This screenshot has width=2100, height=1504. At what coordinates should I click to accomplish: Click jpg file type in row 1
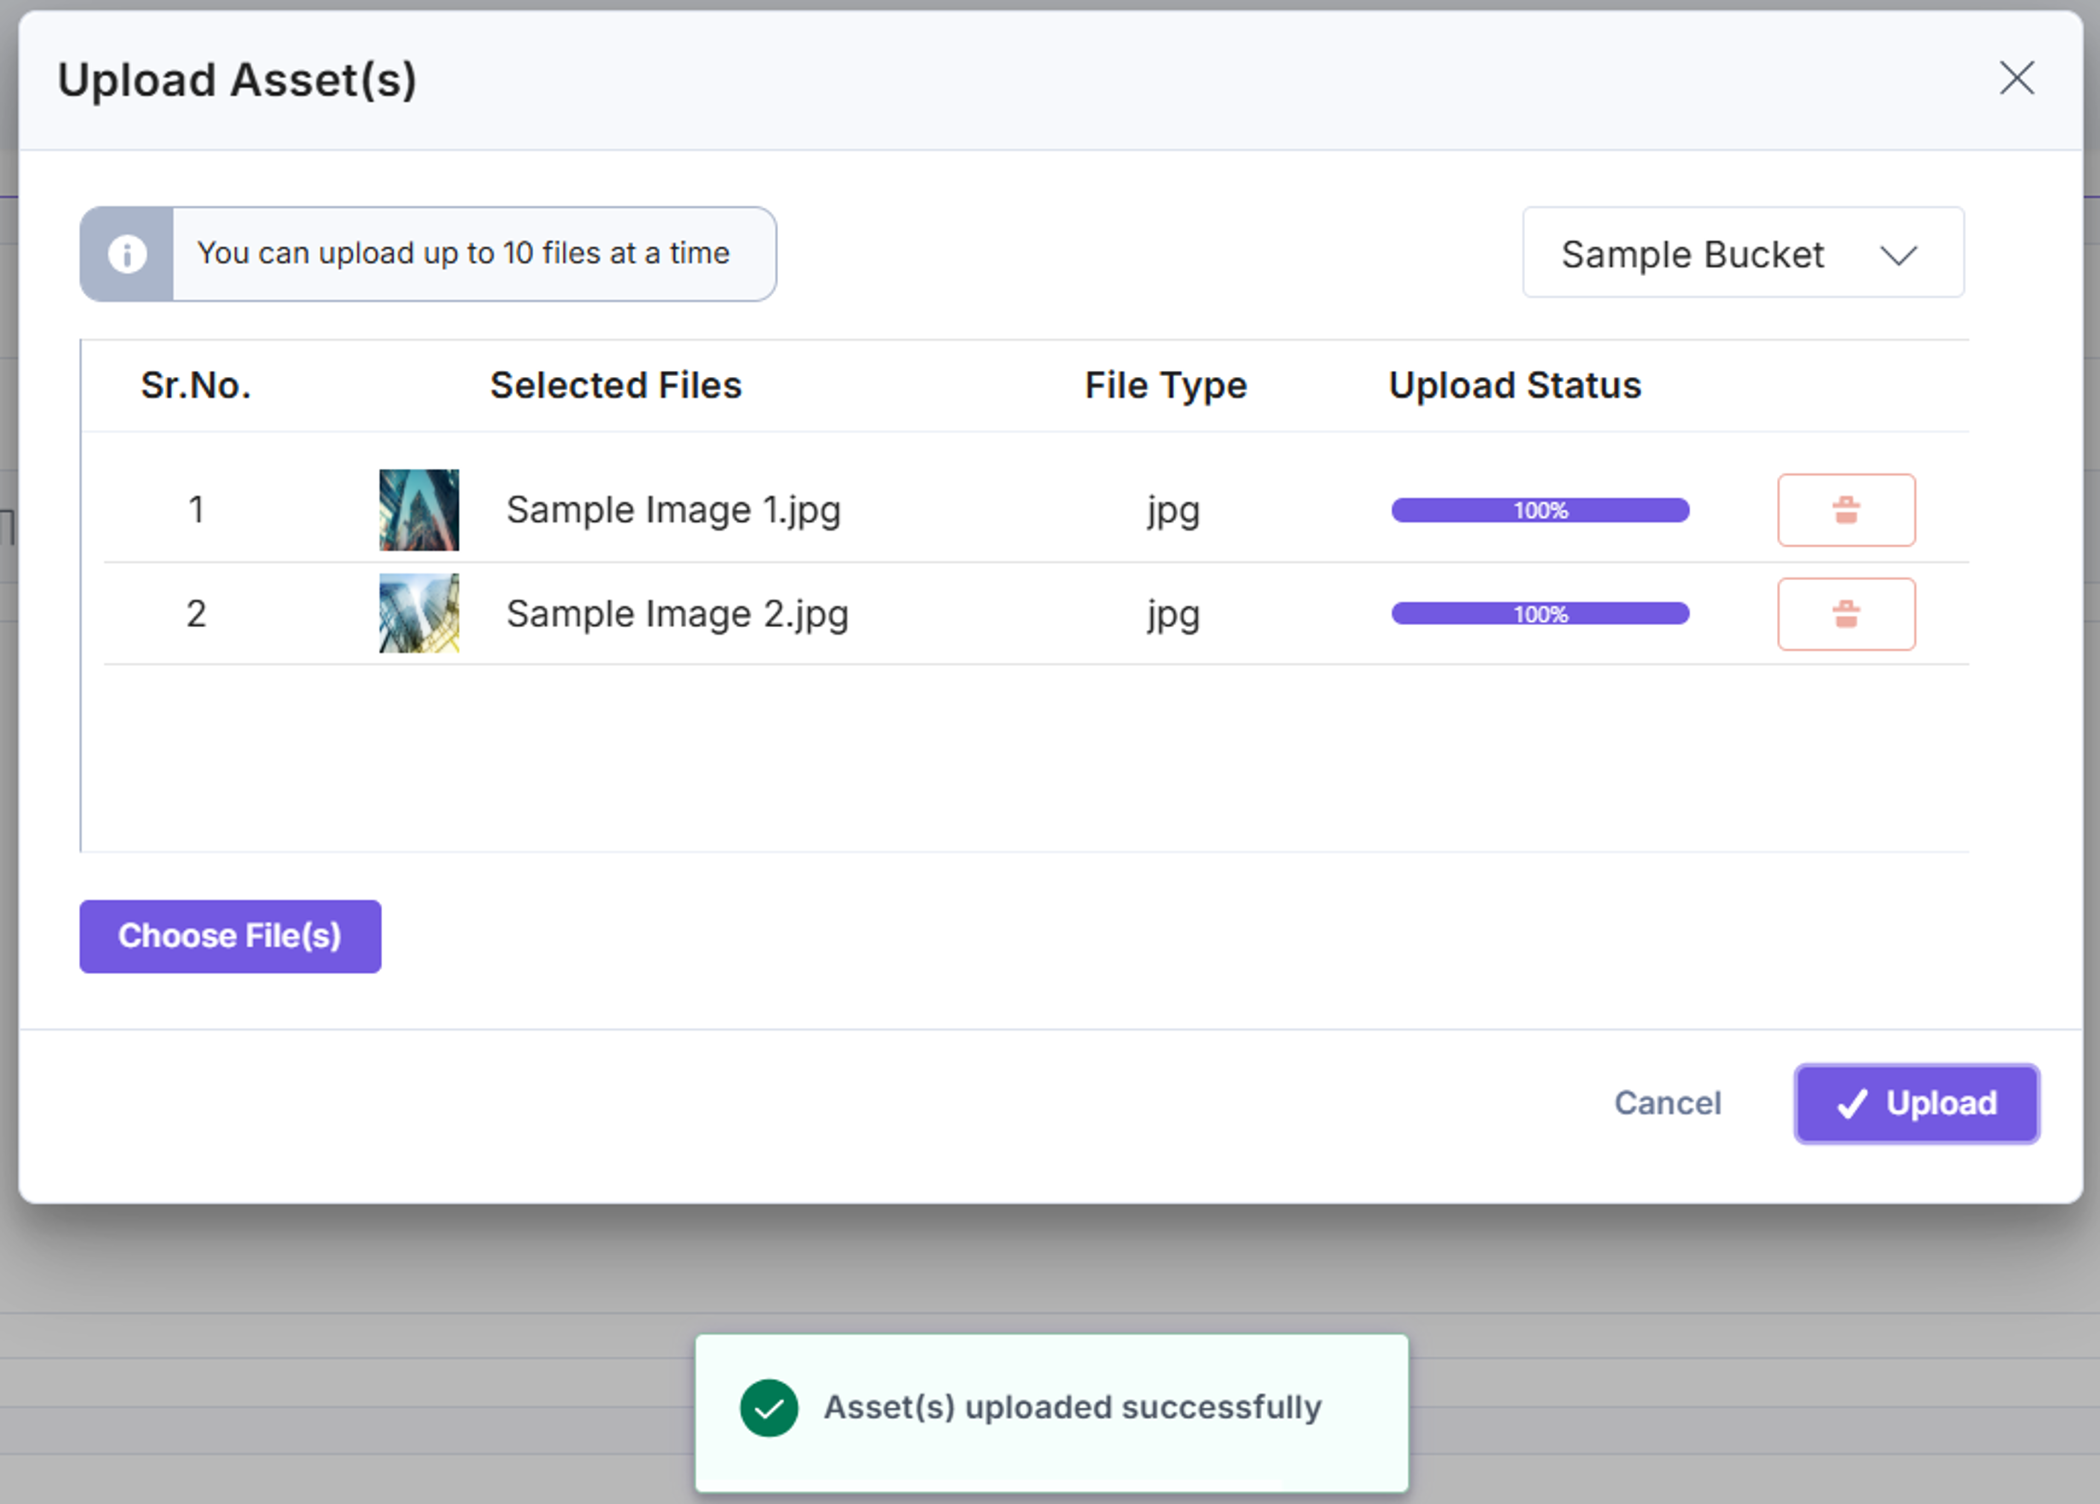[x=1173, y=512]
